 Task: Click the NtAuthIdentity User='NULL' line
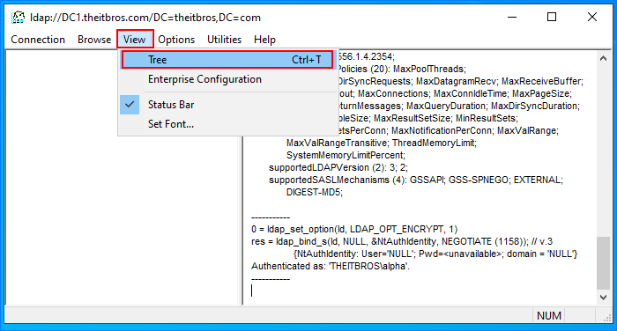[435, 254]
